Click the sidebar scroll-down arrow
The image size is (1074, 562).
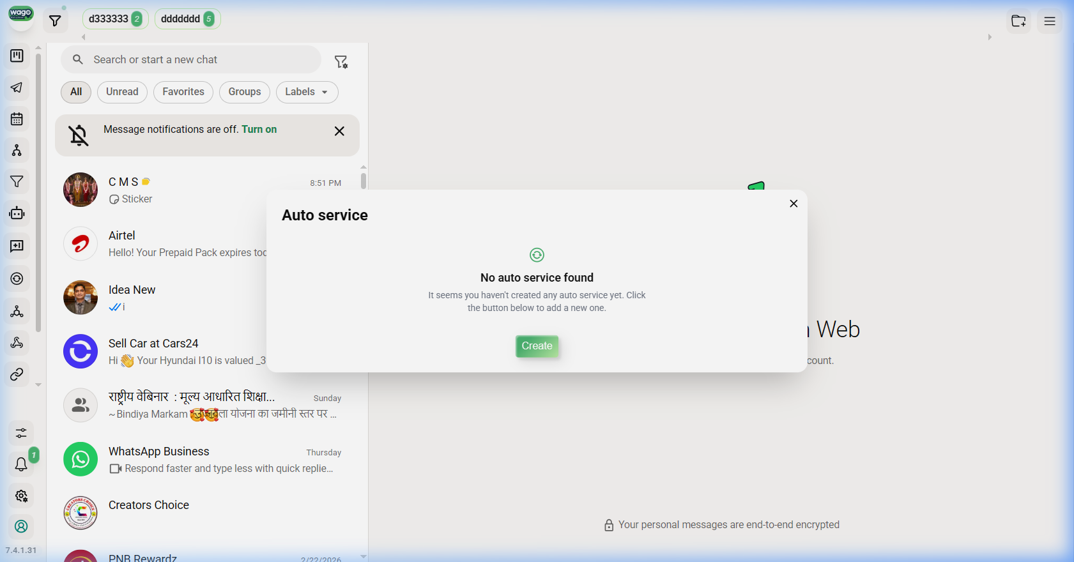[x=38, y=385]
